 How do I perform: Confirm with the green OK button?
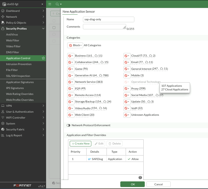tap(132, 184)
